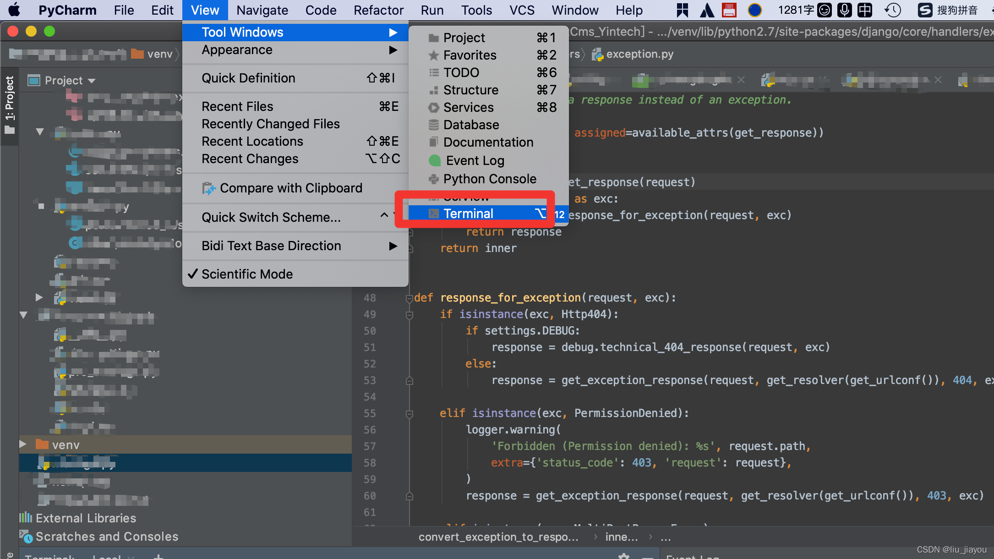994x559 pixels.
Task: Open the Python Console tool window
Action: click(x=490, y=178)
